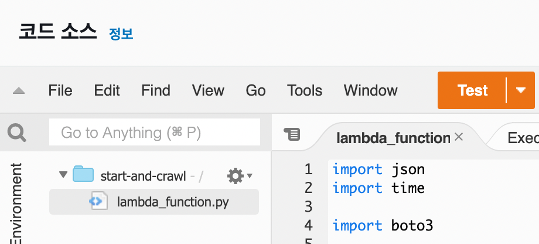This screenshot has width=539, height=244.
Task: Click the search magnifier icon
Action: (x=16, y=133)
